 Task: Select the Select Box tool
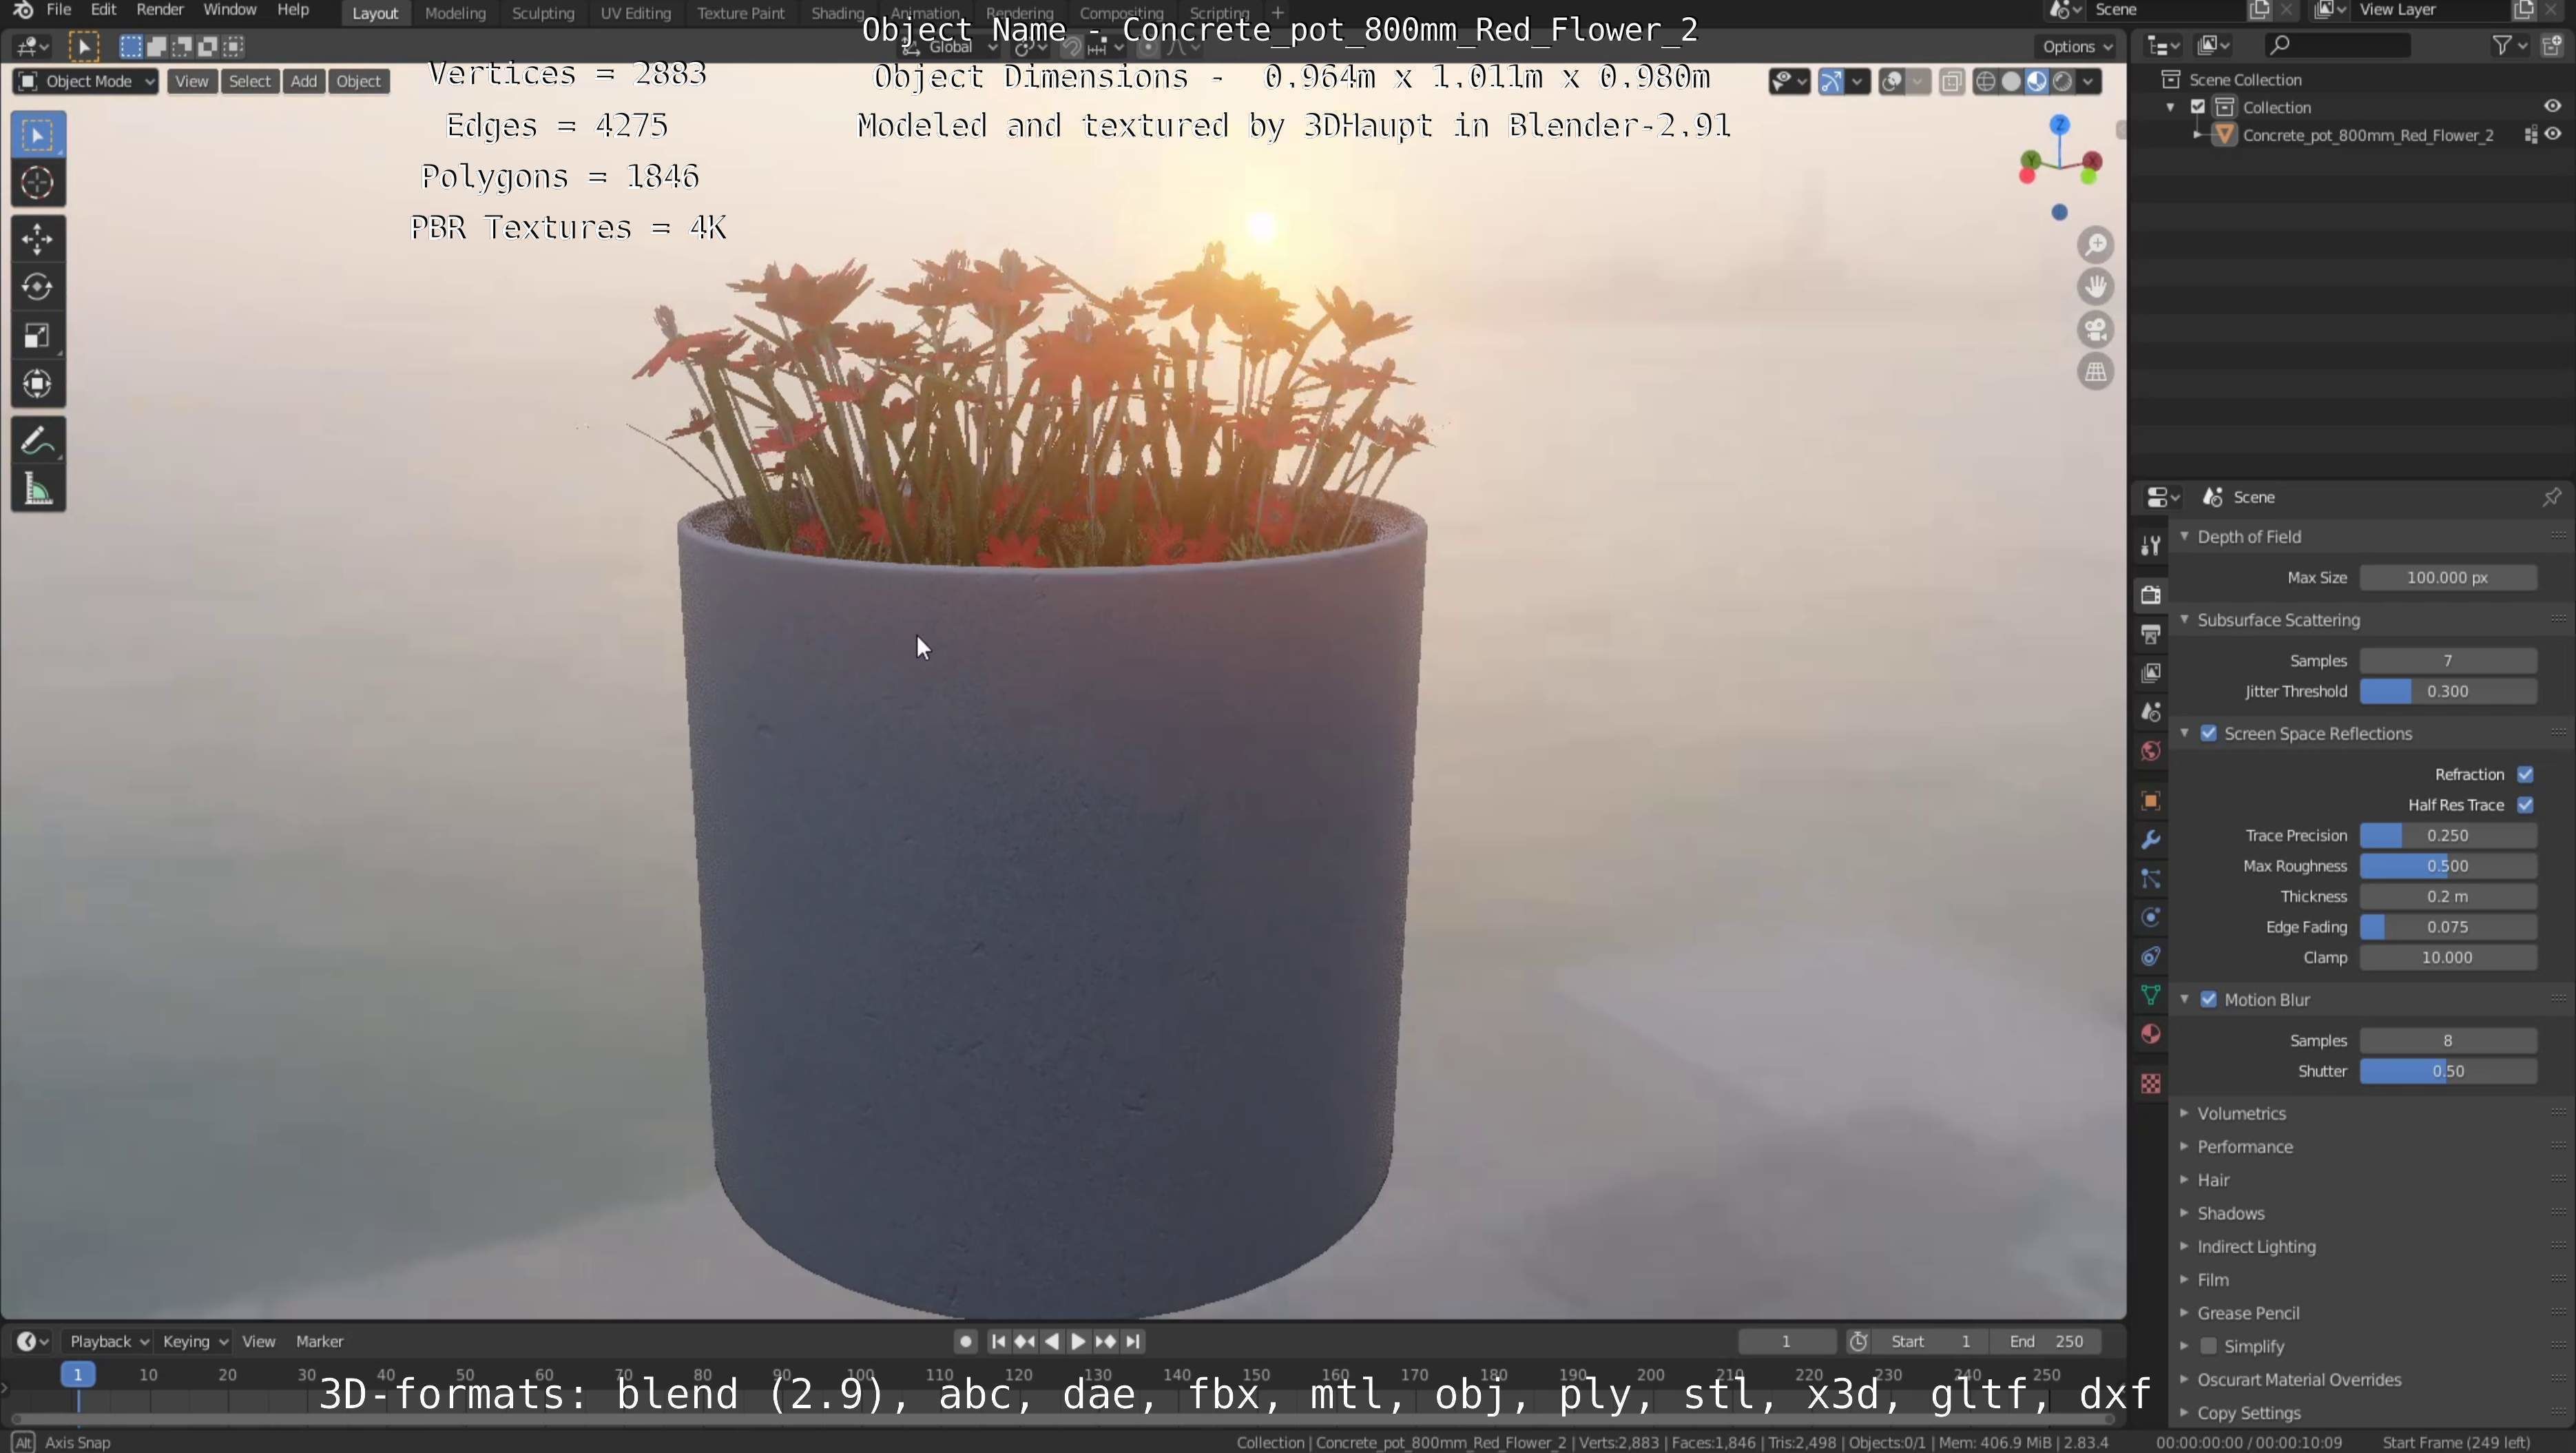pos(38,135)
